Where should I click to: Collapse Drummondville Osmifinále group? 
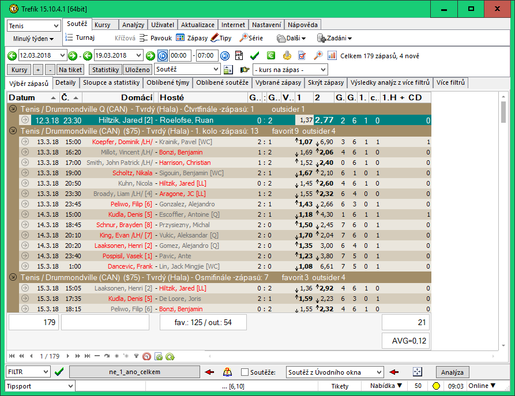pos(13,277)
